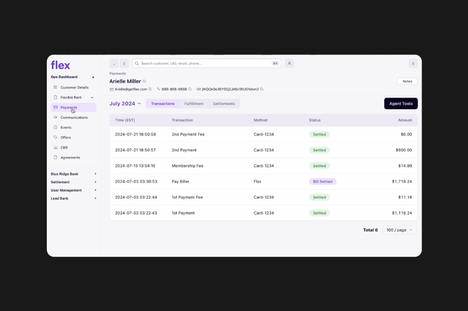The image size is (468, 311).
Task: Click the Flex method cell
Action: [257, 182]
